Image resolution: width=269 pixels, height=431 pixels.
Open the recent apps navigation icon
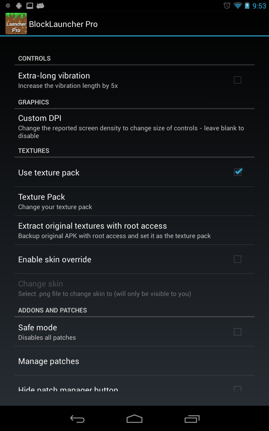[x=192, y=419]
